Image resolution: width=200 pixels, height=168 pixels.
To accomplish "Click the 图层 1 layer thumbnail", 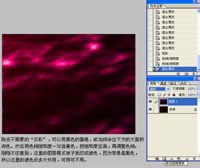I will 164,102.
